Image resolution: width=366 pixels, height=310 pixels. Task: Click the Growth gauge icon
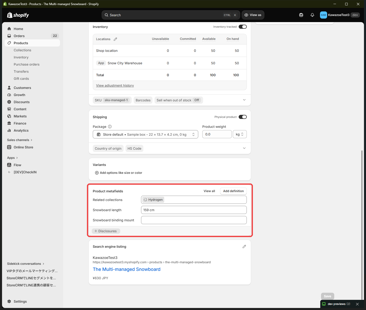[x=9, y=95]
